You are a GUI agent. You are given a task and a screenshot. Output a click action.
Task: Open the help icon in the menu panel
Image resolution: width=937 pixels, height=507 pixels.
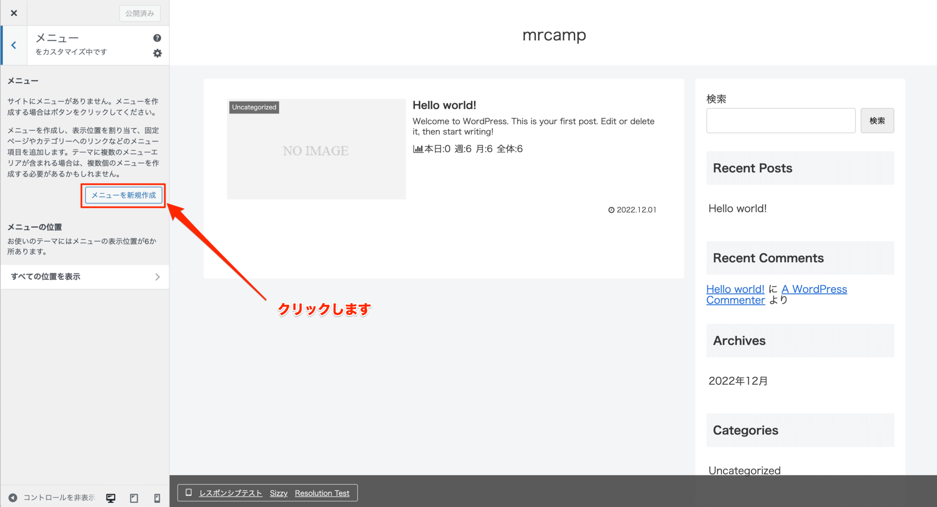157,37
